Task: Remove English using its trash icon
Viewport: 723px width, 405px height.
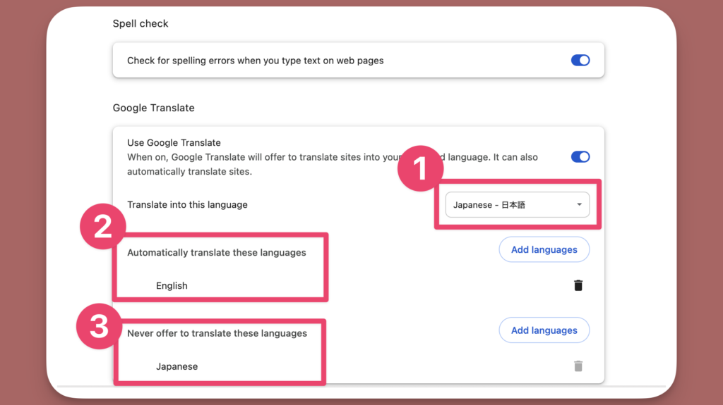Action: point(578,285)
